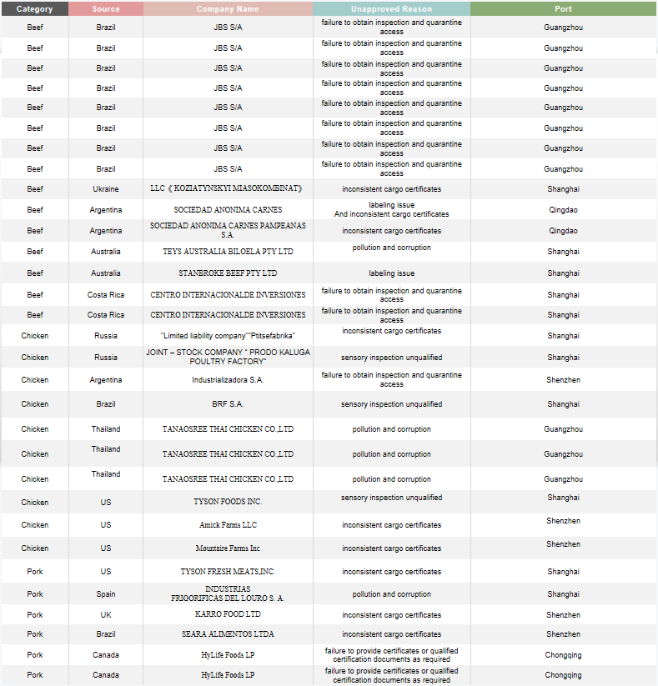Viewport: 658px width, 686px height.
Task: Select Shanghai port in TYSON FRESH MEATS row
Action: (x=563, y=571)
